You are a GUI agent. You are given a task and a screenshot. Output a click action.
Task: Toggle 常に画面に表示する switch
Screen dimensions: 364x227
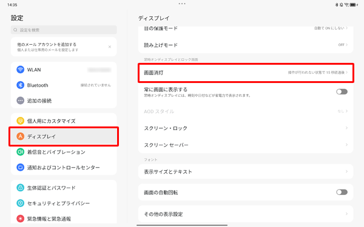pyautogui.click(x=342, y=92)
